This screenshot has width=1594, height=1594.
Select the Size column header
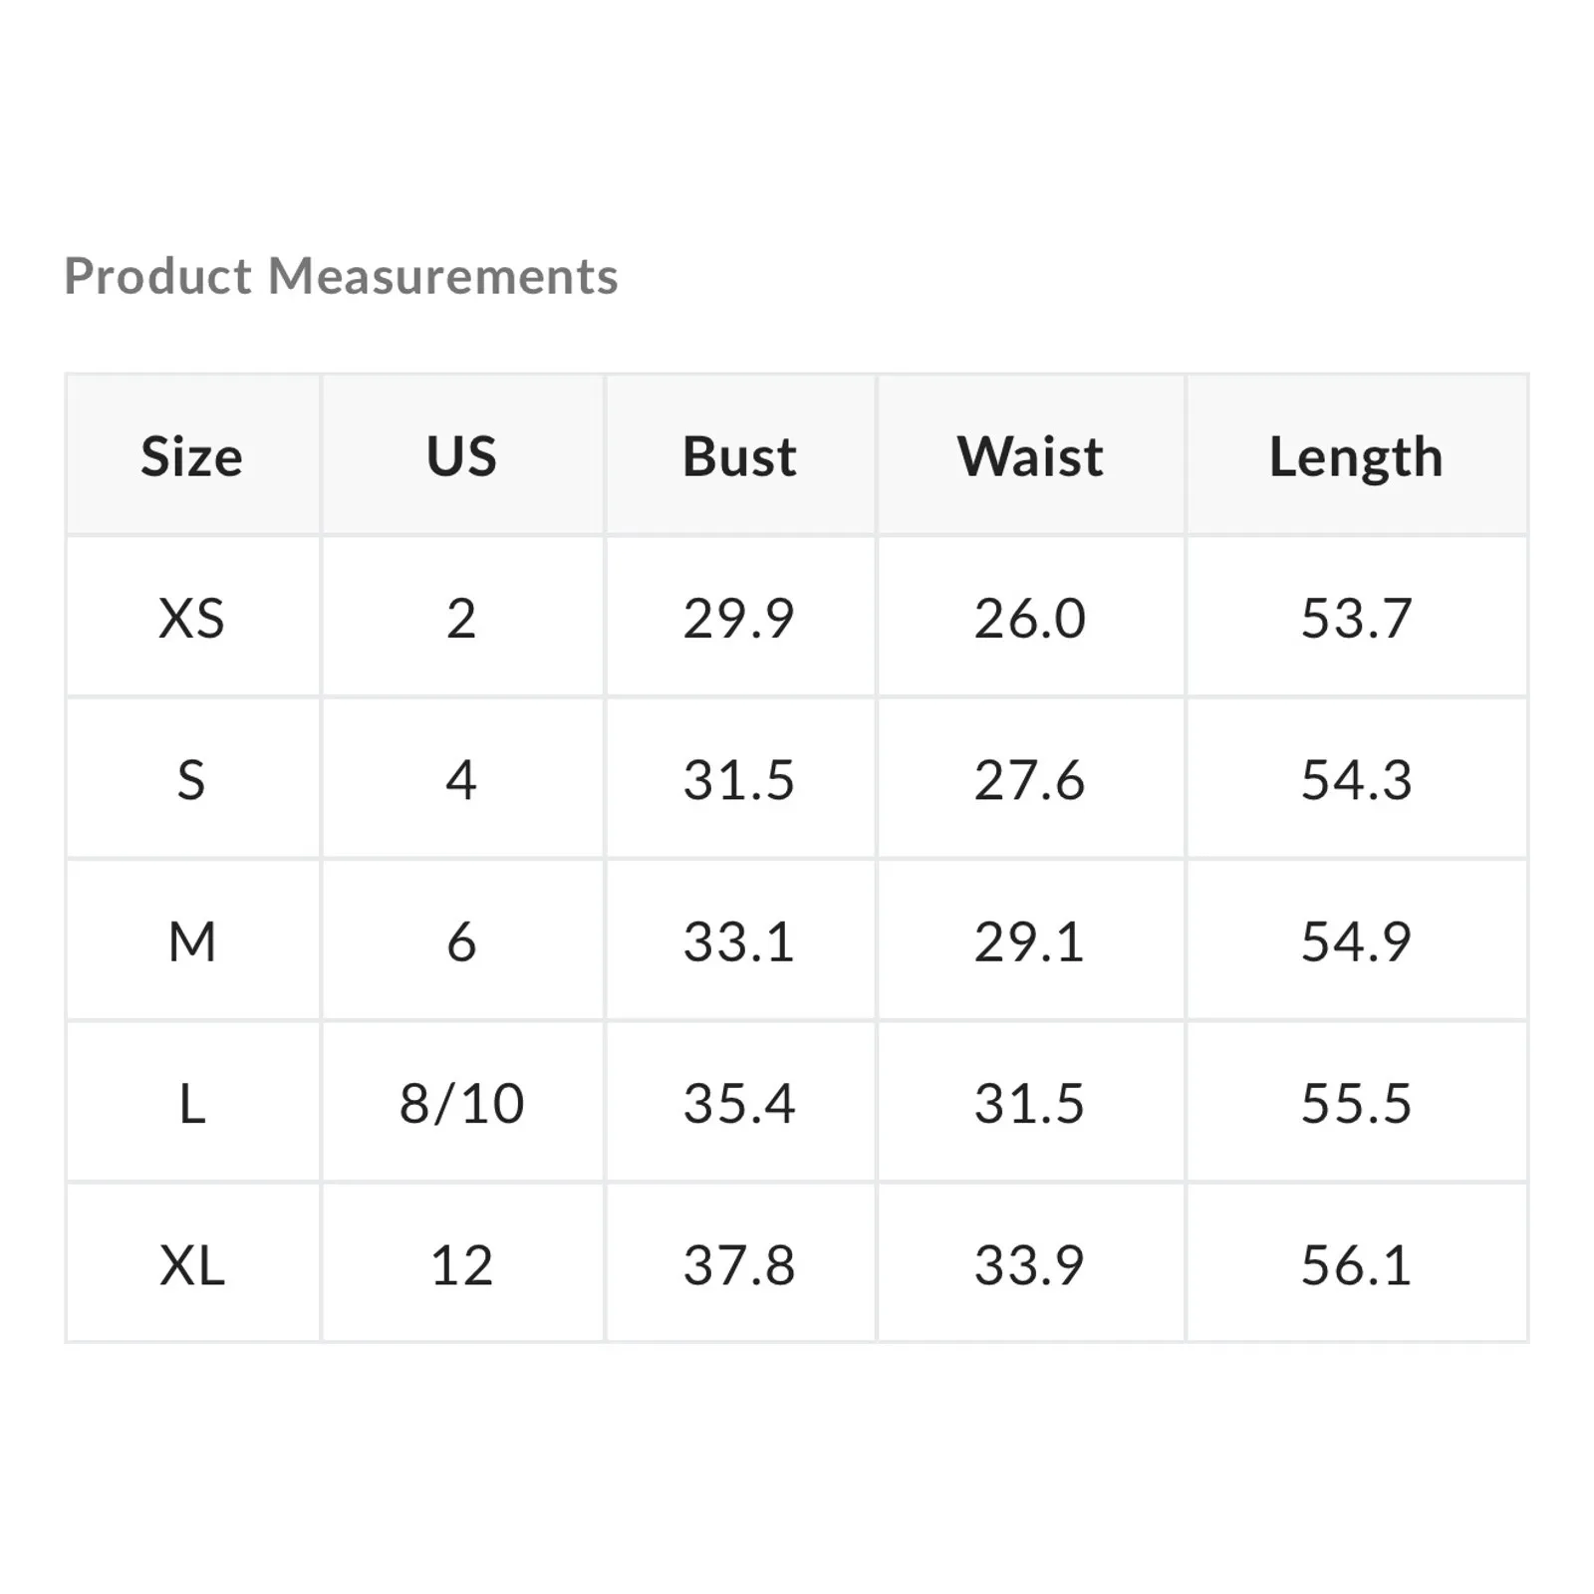191,457
